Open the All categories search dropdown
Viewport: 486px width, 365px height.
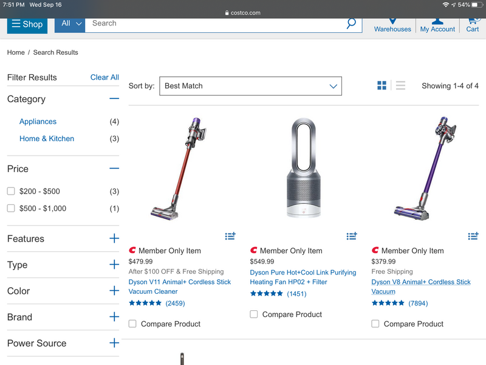(x=70, y=24)
